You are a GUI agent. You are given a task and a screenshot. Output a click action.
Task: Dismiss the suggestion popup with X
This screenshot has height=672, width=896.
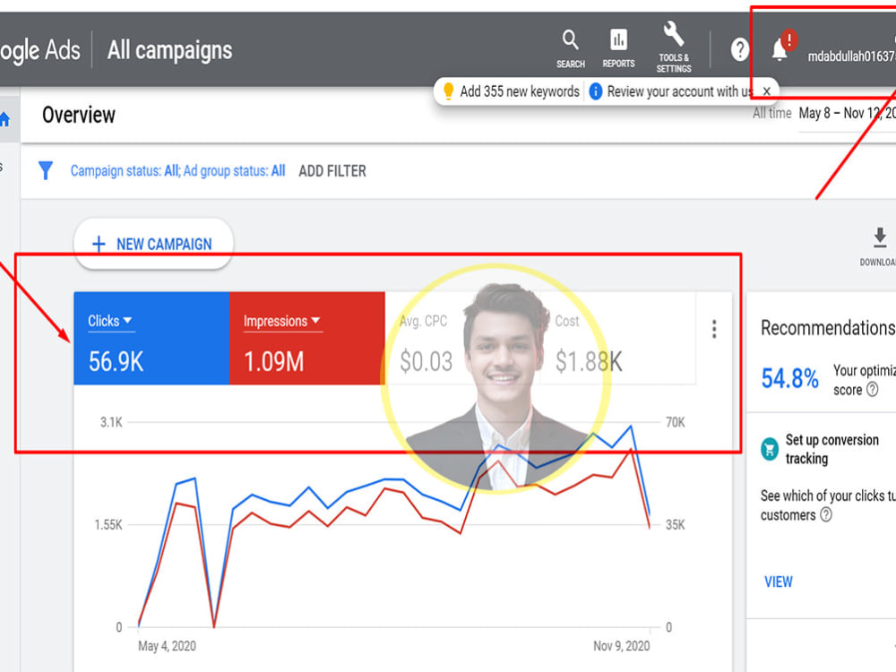tap(767, 91)
